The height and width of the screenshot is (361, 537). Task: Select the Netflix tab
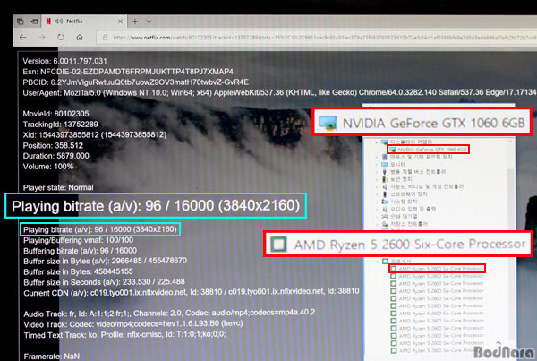click(84, 21)
